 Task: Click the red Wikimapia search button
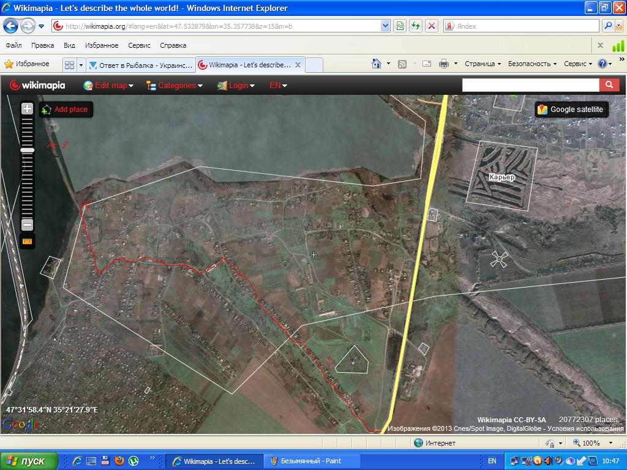click(x=609, y=85)
